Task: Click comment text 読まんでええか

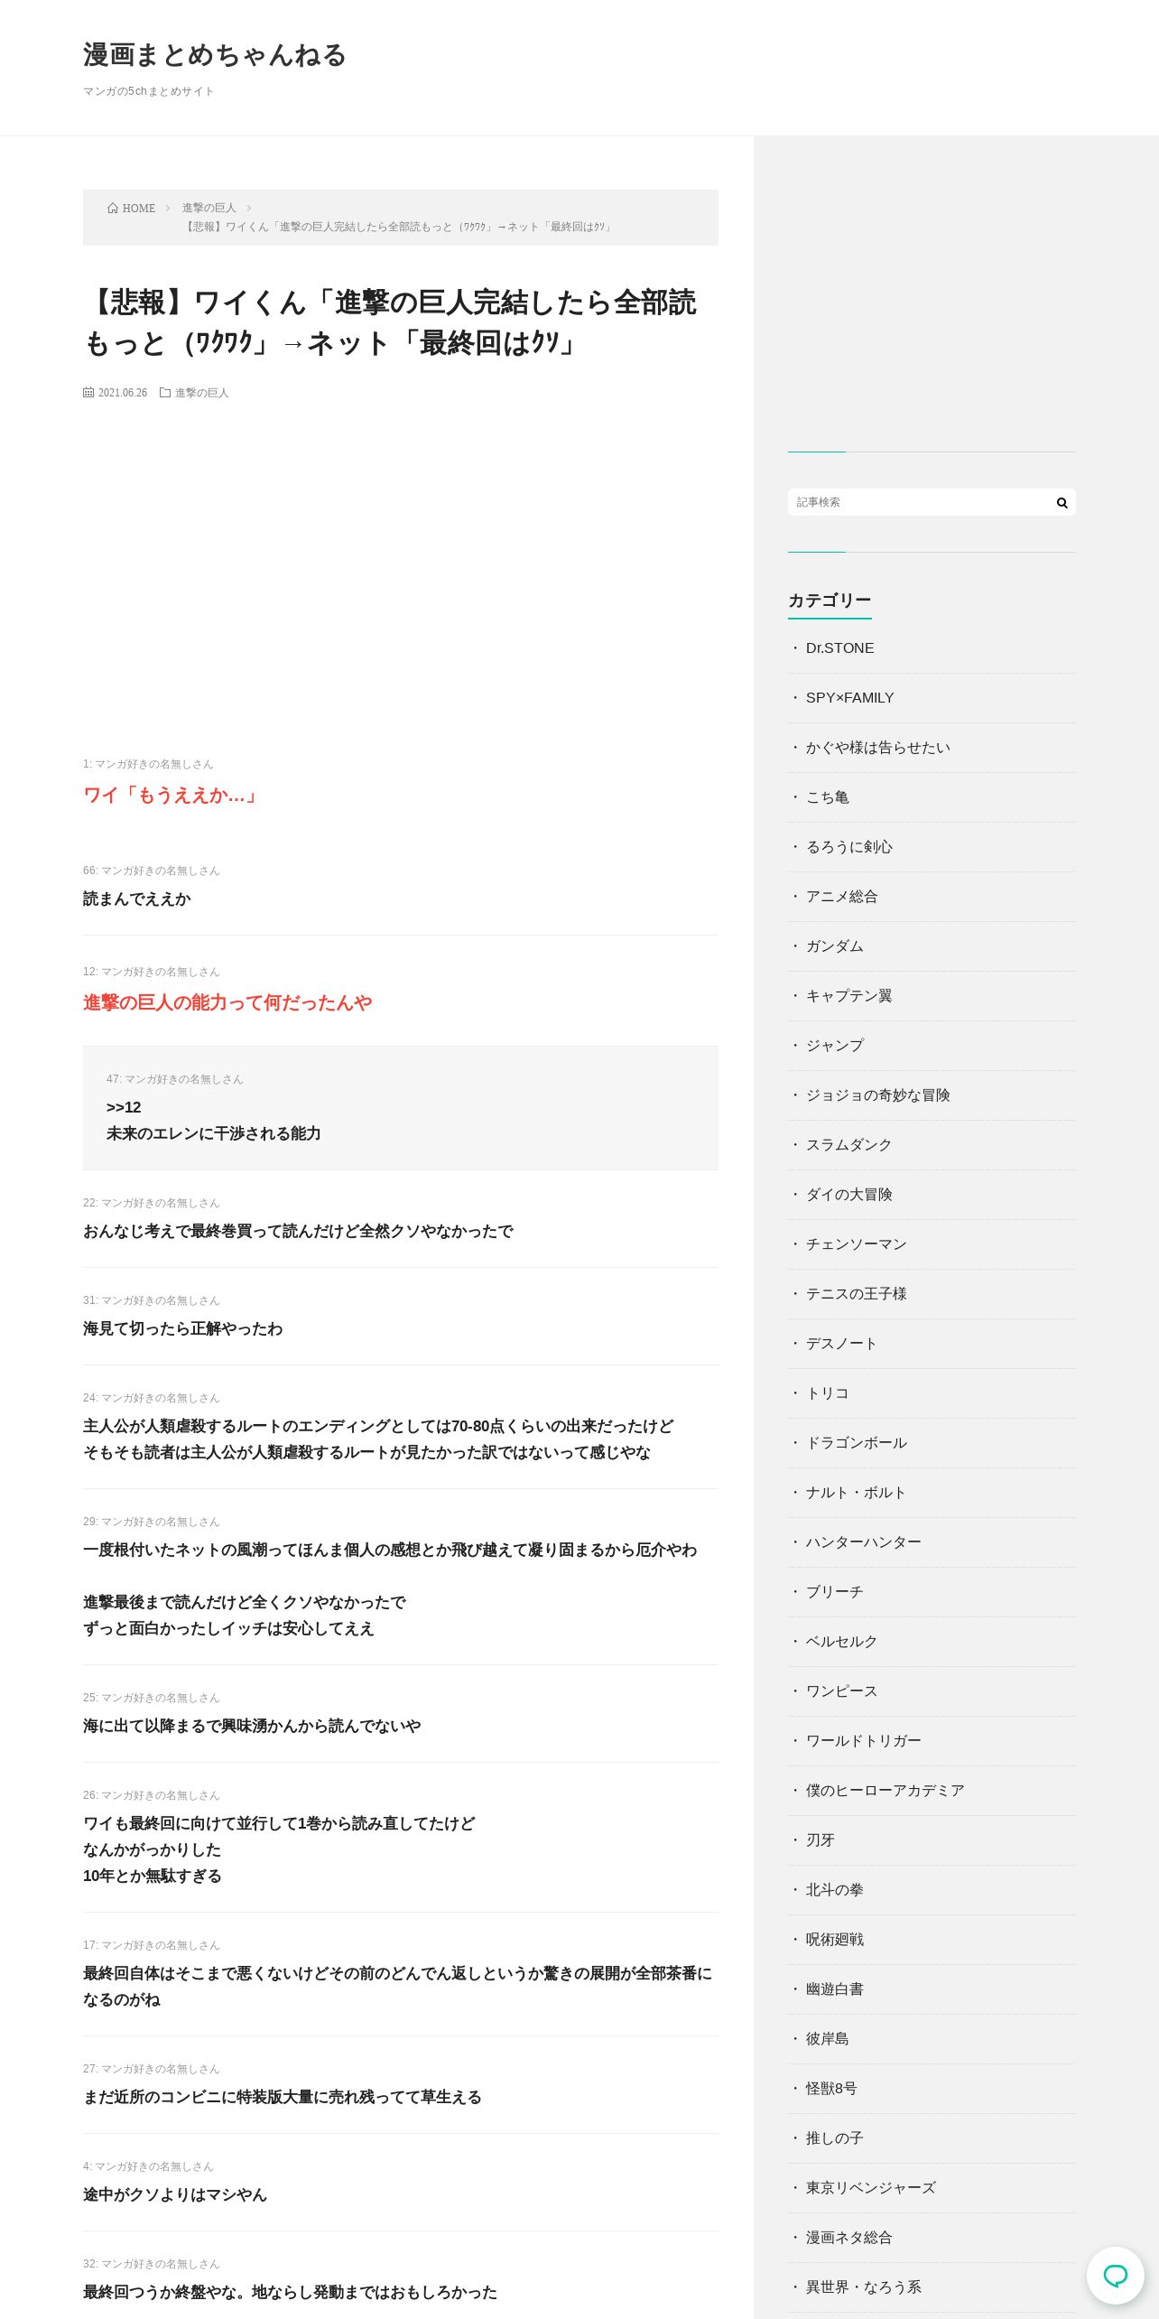Action: pos(136,899)
